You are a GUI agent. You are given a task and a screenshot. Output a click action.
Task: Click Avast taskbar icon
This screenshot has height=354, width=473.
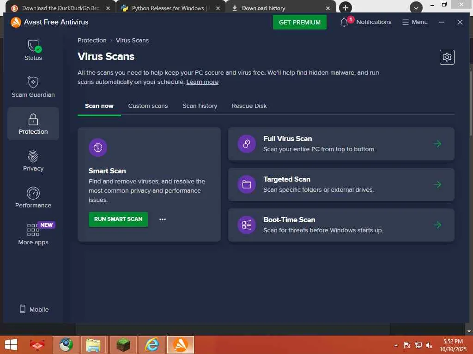[x=181, y=345]
